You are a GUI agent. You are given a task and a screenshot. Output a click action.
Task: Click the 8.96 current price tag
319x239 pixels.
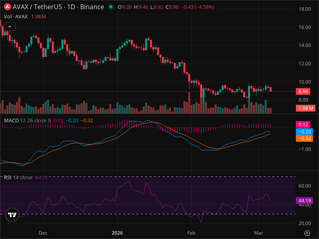pos(303,92)
